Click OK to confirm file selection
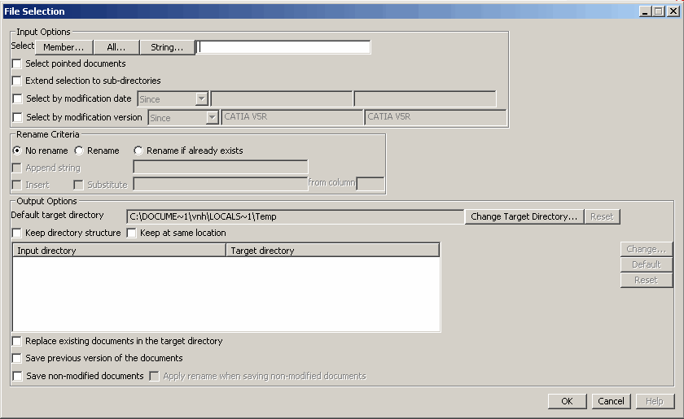This screenshot has height=419, width=684. tap(567, 401)
